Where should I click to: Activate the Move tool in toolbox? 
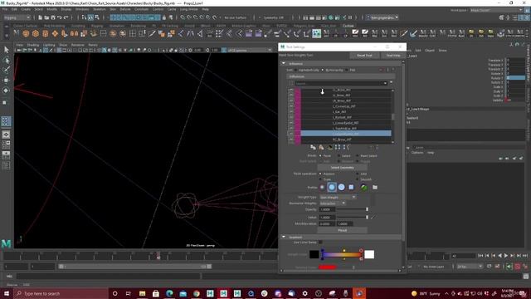6,80
